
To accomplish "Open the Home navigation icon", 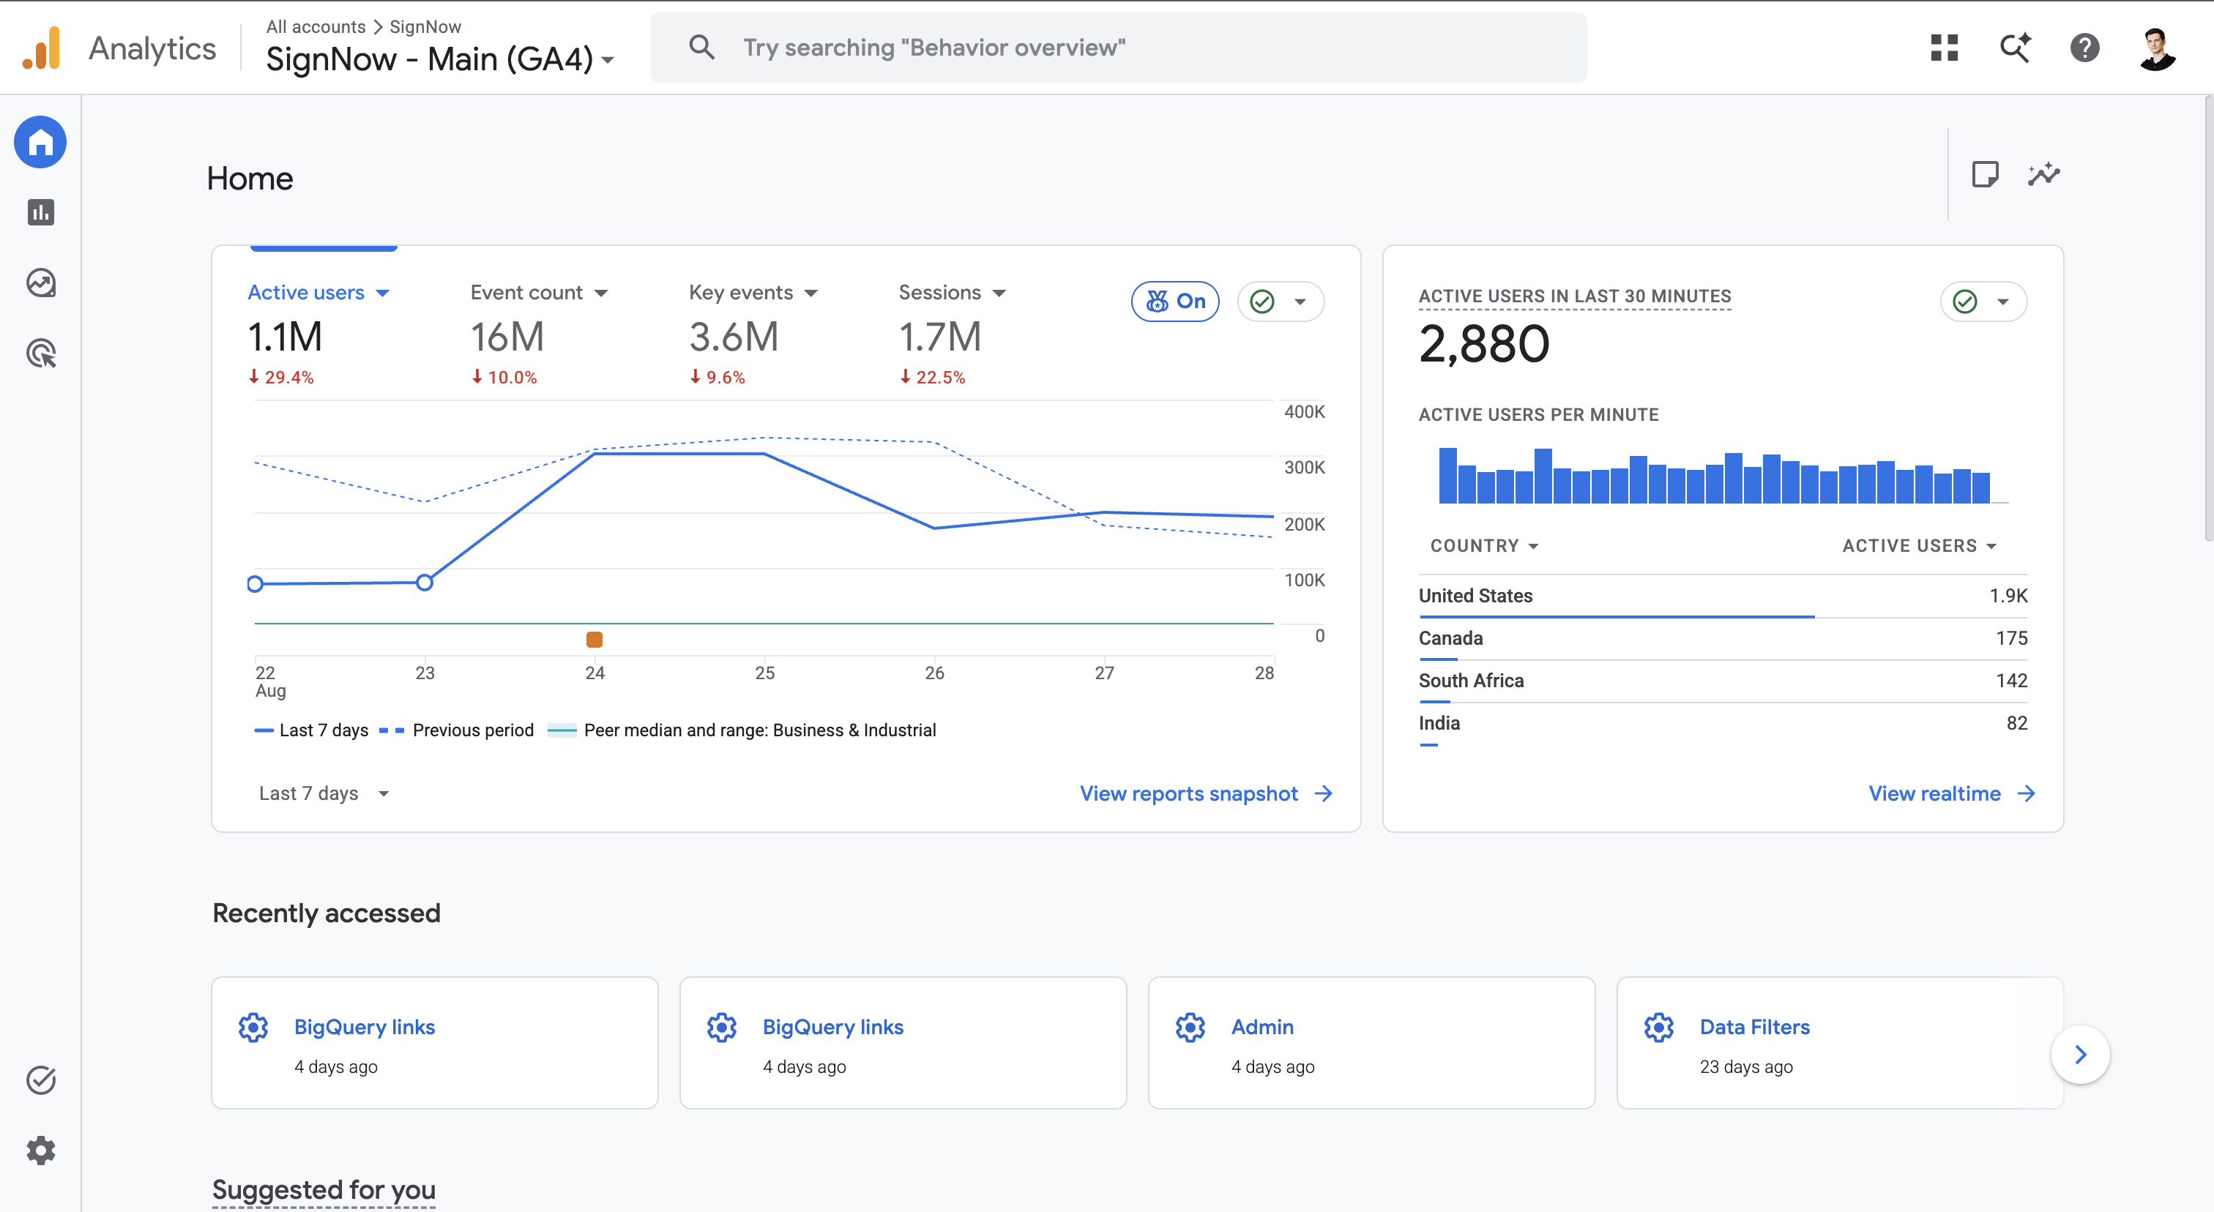I will pyautogui.click(x=40, y=143).
